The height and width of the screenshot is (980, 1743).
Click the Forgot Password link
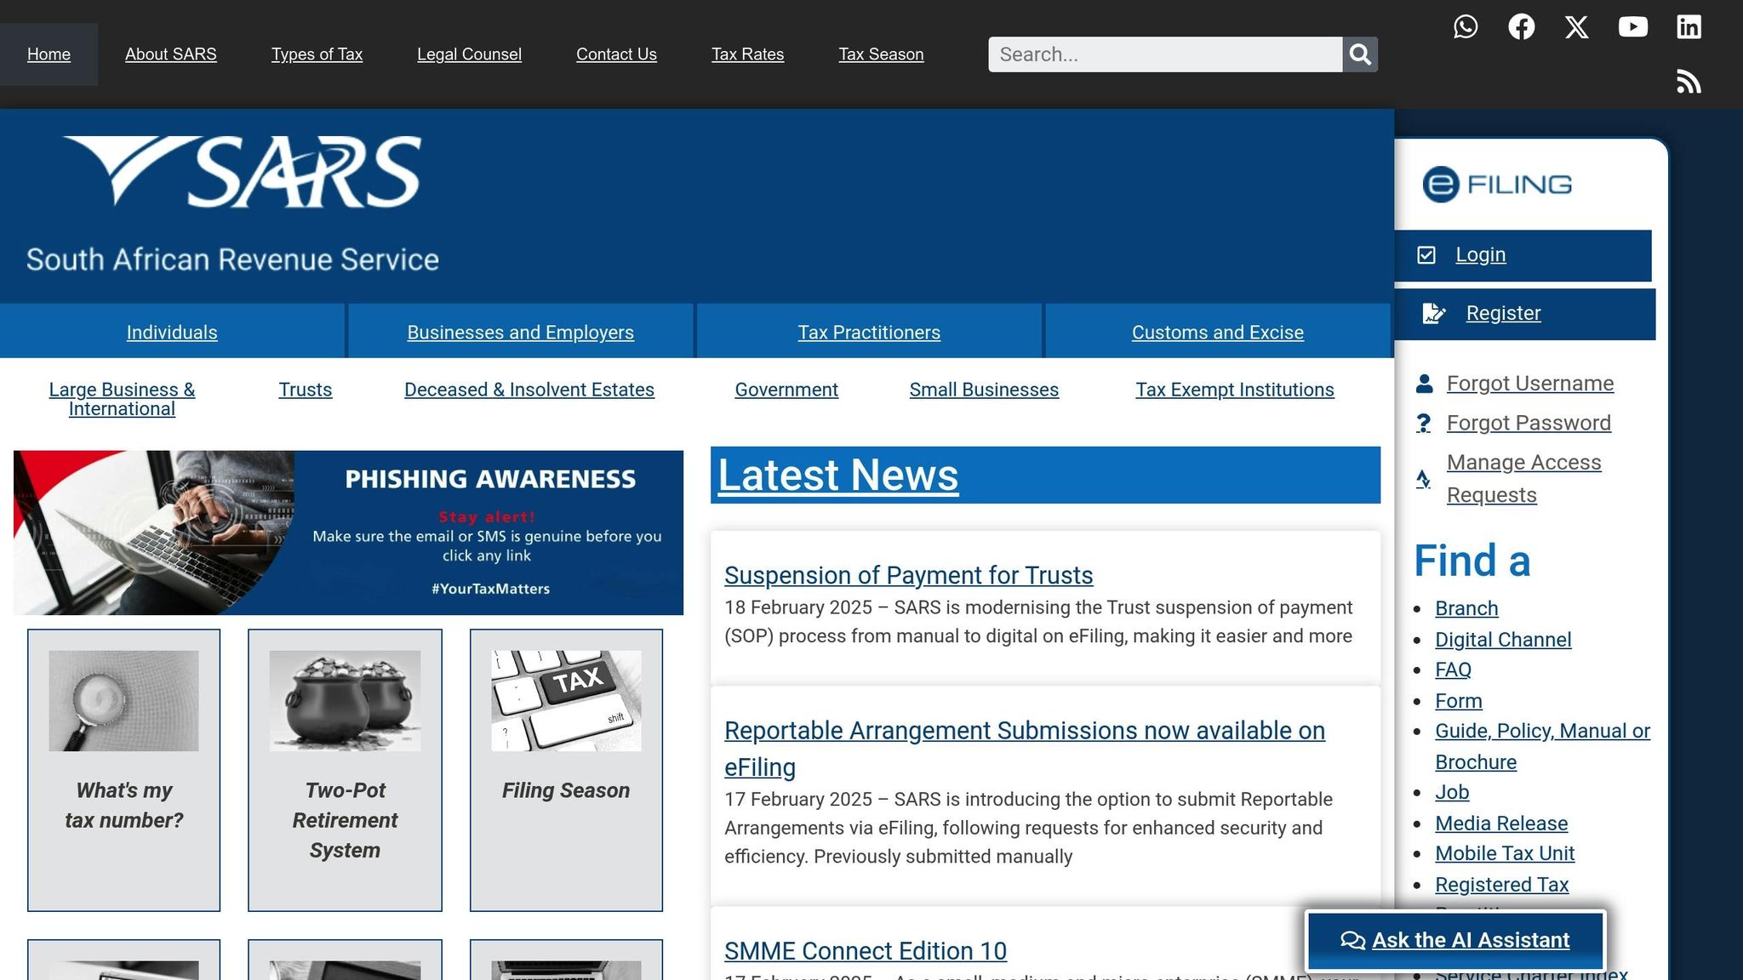click(x=1529, y=423)
